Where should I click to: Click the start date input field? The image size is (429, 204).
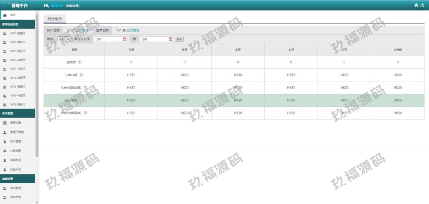(x=108, y=39)
